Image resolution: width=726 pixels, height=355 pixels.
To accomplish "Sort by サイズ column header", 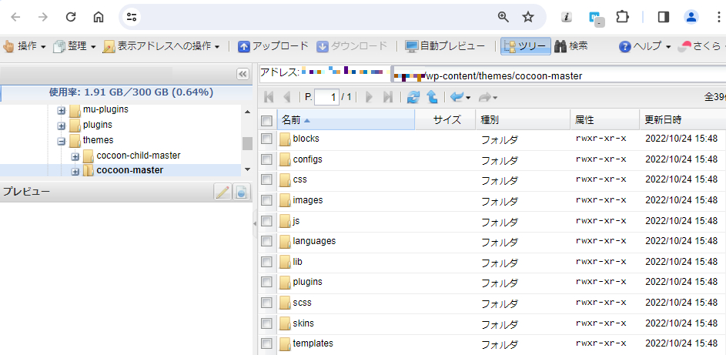I will [x=447, y=120].
